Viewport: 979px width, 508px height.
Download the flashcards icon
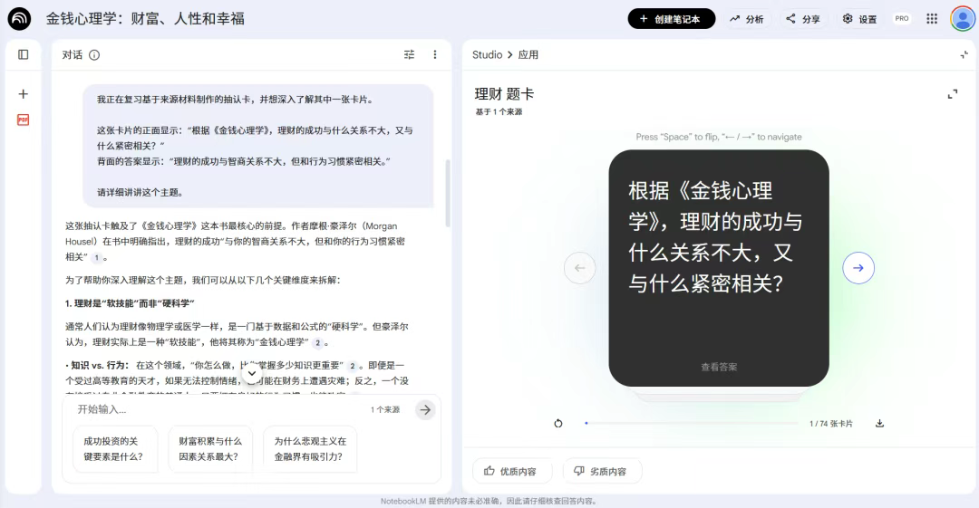(x=879, y=423)
